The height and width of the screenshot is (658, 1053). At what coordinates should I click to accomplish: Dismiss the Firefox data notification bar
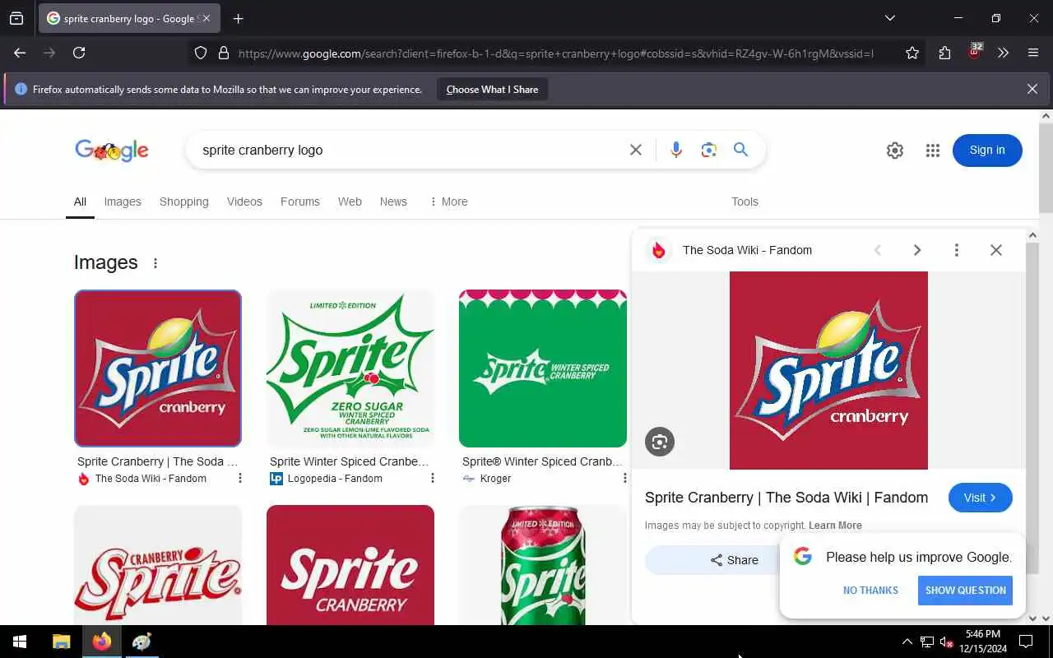pyautogui.click(x=1032, y=89)
